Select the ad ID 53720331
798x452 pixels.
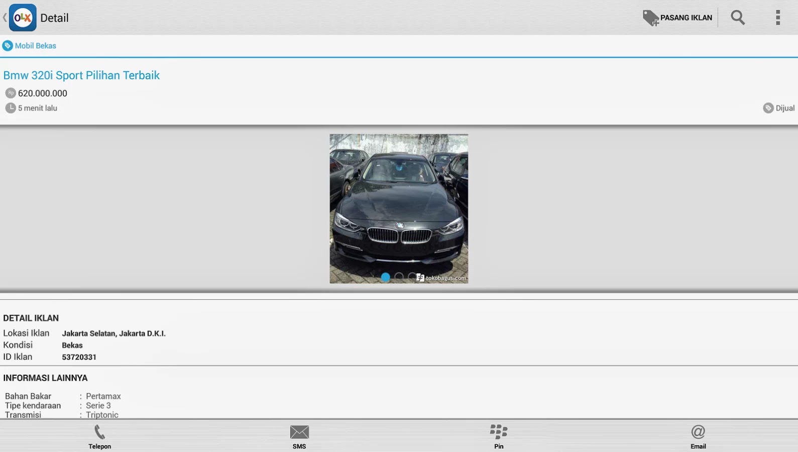tap(79, 357)
